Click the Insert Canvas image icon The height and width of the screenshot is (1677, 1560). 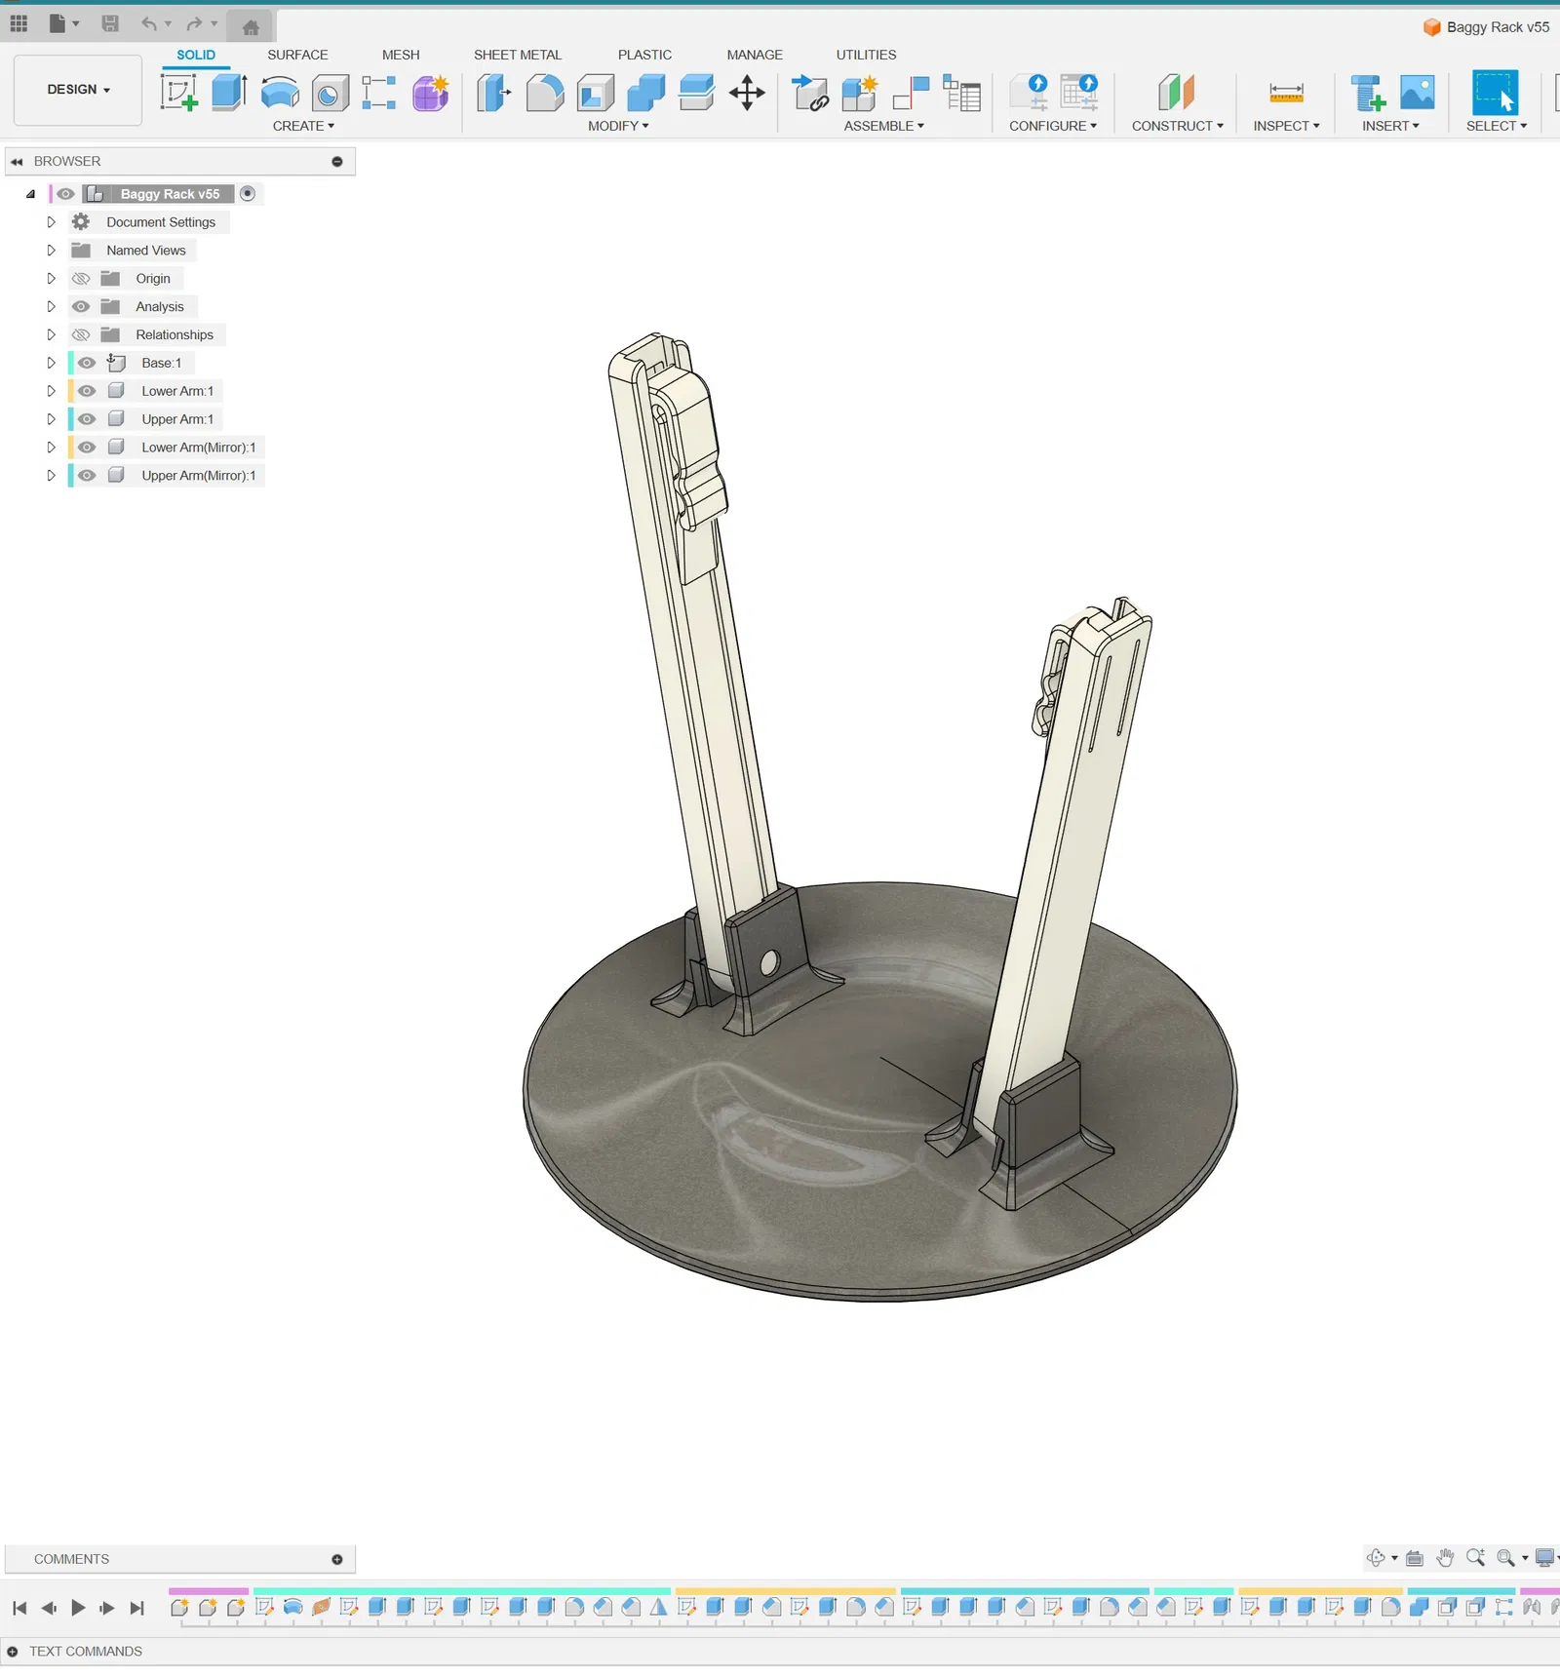[1418, 94]
